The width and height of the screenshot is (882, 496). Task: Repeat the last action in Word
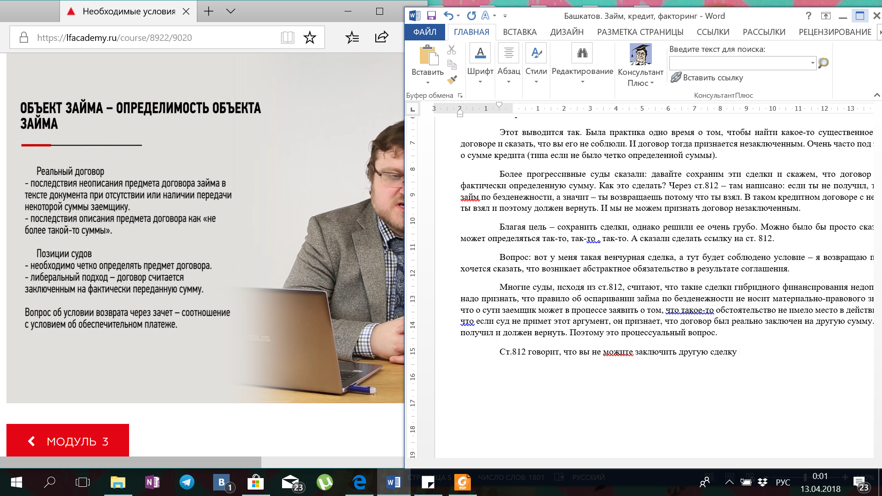(x=471, y=16)
